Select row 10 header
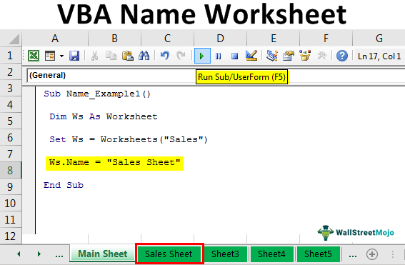This screenshot has width=405, height=265. pyautogui.click(x=10, y=204)
